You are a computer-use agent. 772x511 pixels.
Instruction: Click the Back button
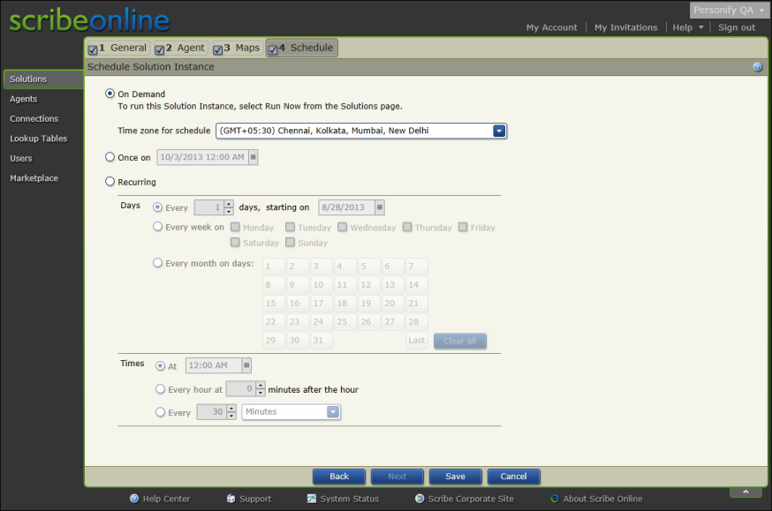(x=338, y=476)
